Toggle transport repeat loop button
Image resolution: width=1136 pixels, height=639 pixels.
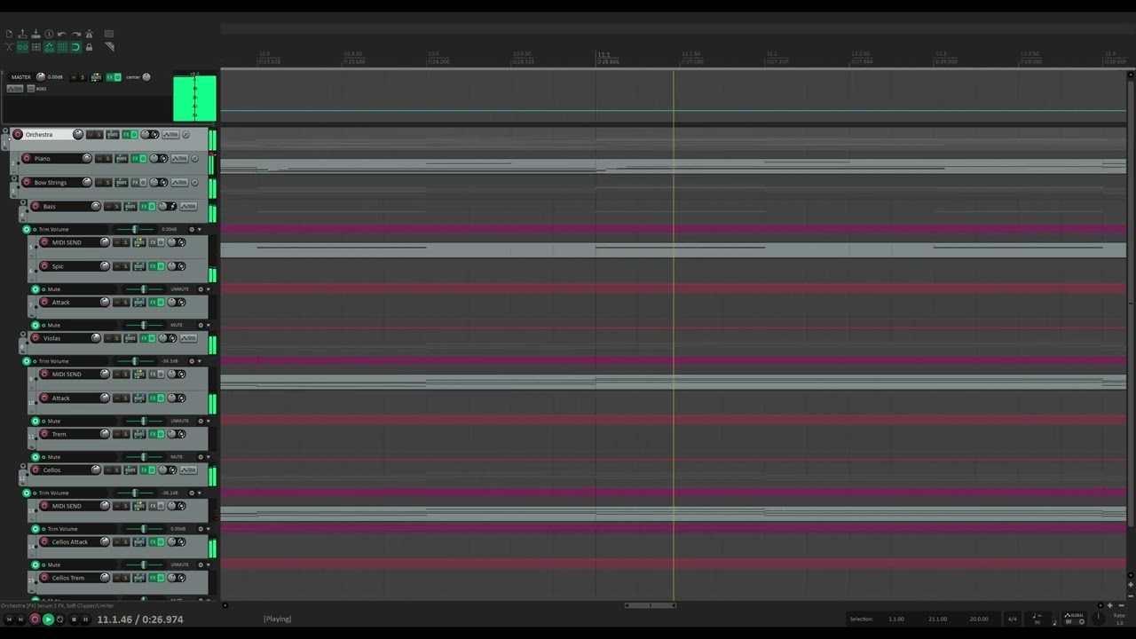[x=59, y=619]
